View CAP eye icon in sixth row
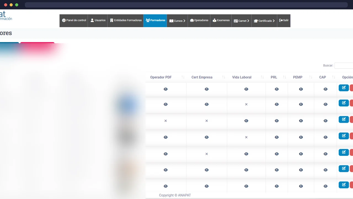 (x=325, y=170)
